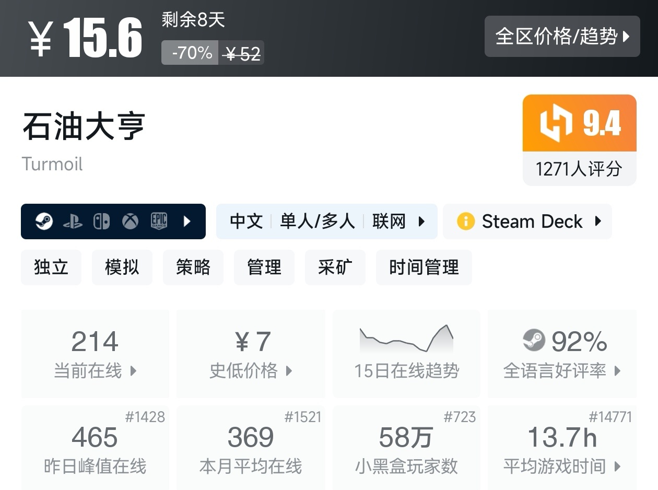Select the 时间管理 tag
Screen dimensions: 658x490
[424, 267]
